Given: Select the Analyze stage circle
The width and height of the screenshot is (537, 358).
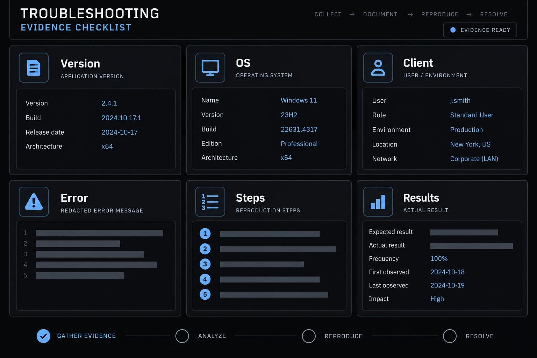Looking at the screenshot, I should click(182, 336).
